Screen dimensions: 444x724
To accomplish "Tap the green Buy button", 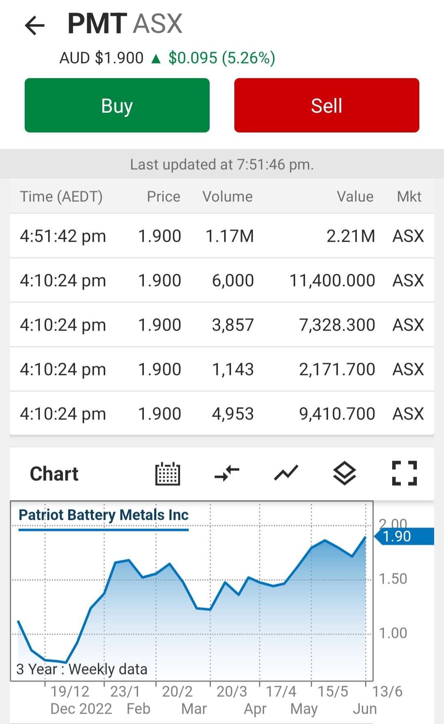I will pyautogui.click(x=117, y=105).
